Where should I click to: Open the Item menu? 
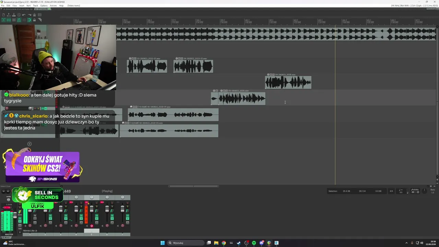(28, 5)
